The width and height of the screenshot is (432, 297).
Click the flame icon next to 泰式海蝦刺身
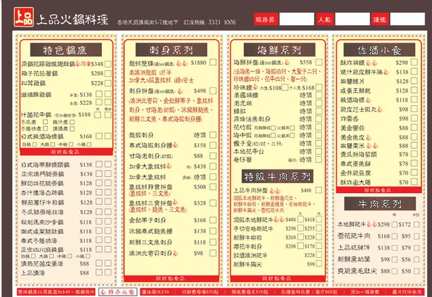coord(177,144)
